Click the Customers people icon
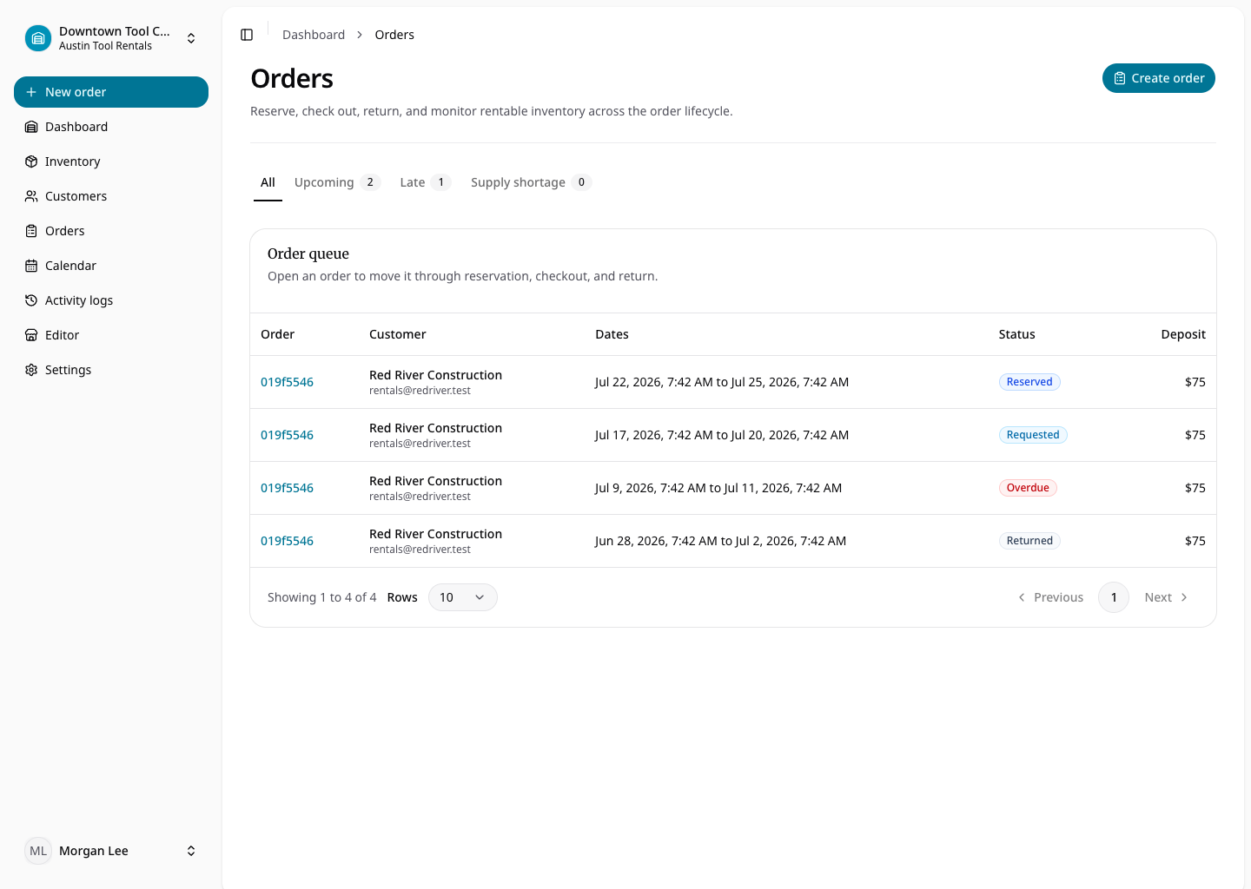 (31, 196)
